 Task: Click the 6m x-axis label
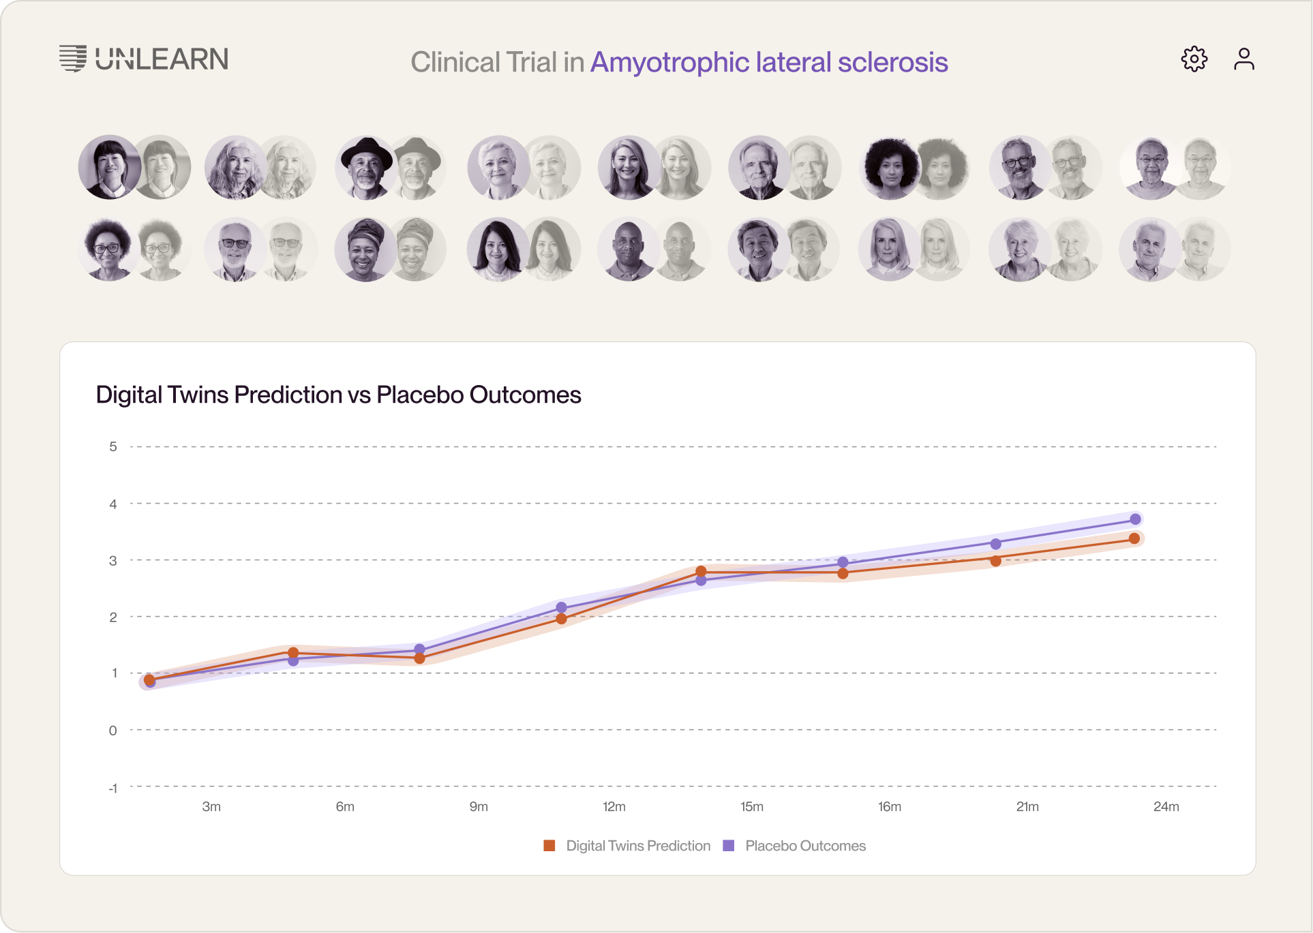point(345,807)
